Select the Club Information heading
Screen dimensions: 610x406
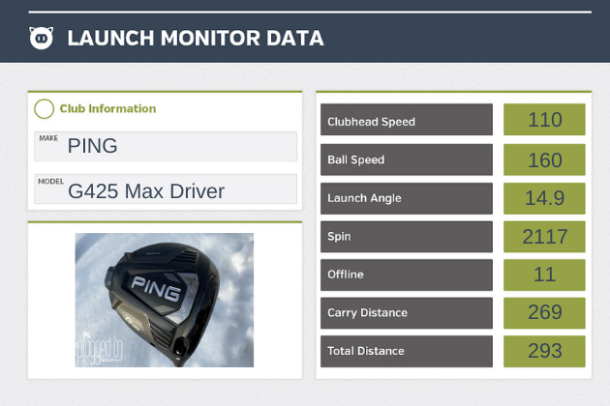107,109
